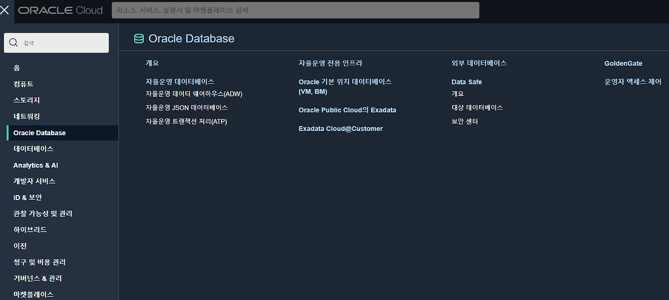
Task: Open 자율운영 JSON 데이터베이스 link
Action: pyautogui.click(x=187, y=107)
